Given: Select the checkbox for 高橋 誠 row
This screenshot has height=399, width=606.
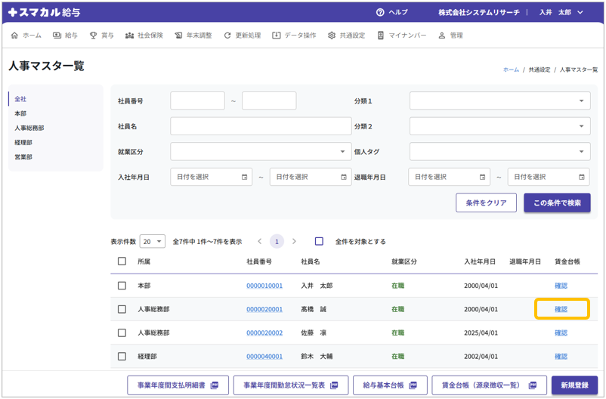Looking at the screenshot, I should [122, 309].
